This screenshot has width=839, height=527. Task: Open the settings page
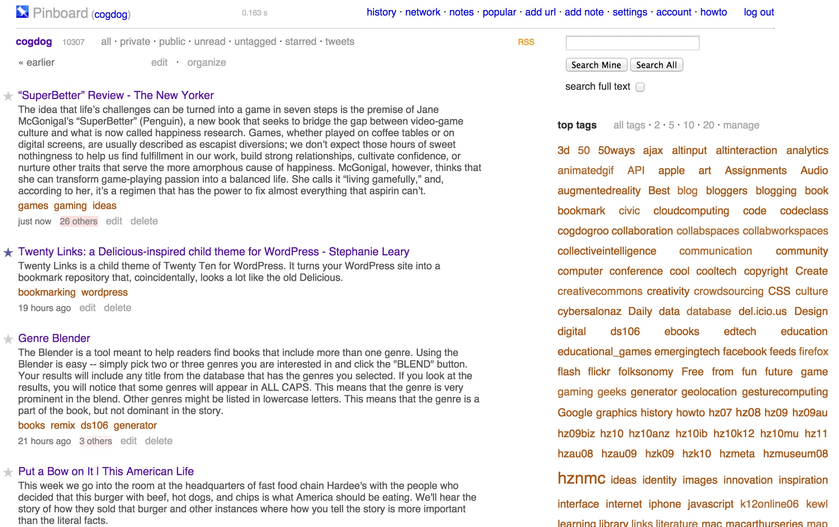630,12
